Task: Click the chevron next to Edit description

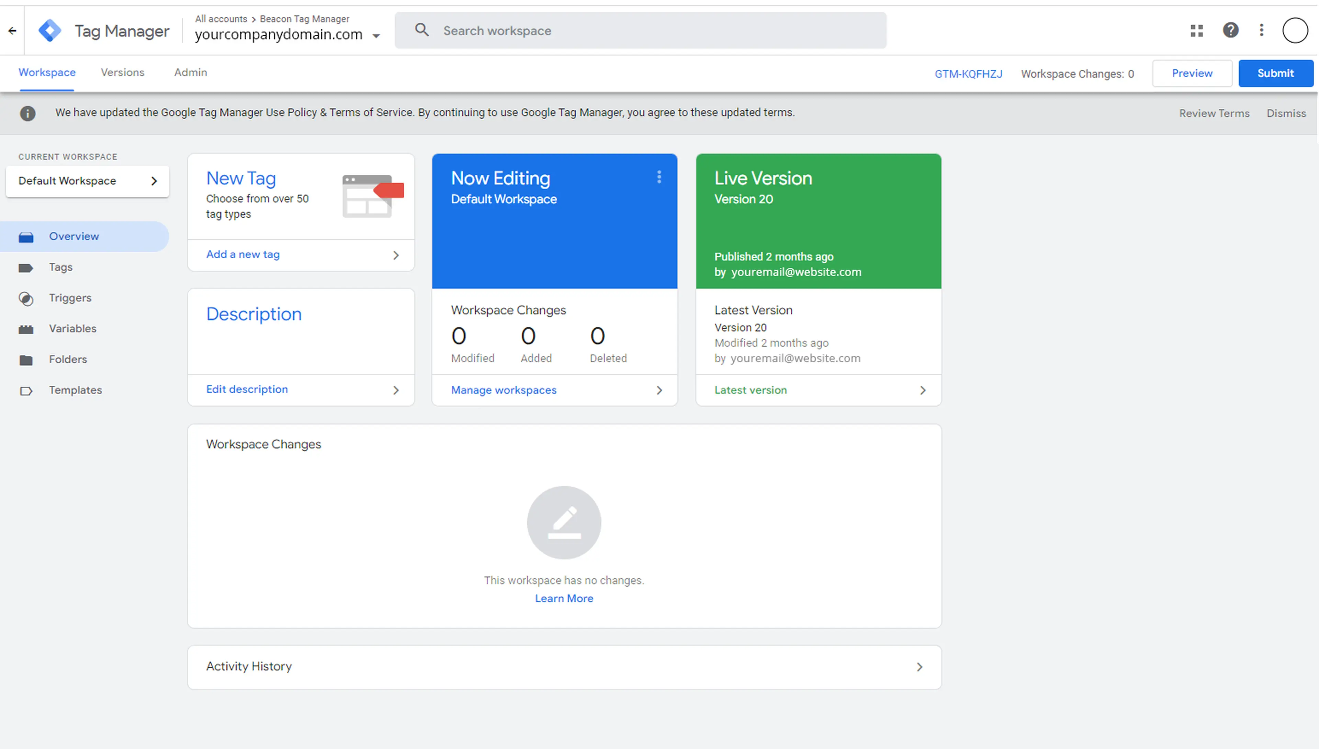Action: coord(396,390)
